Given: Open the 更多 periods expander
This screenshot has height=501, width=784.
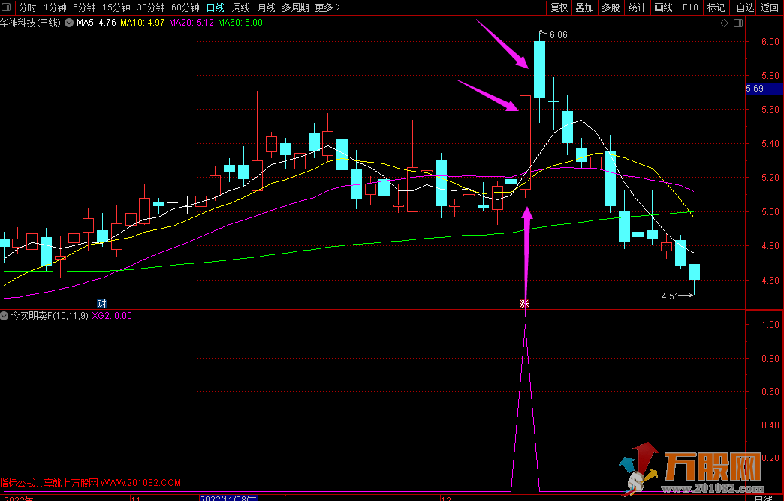Looking at the screenshot, I should click(x=327, y=7).
